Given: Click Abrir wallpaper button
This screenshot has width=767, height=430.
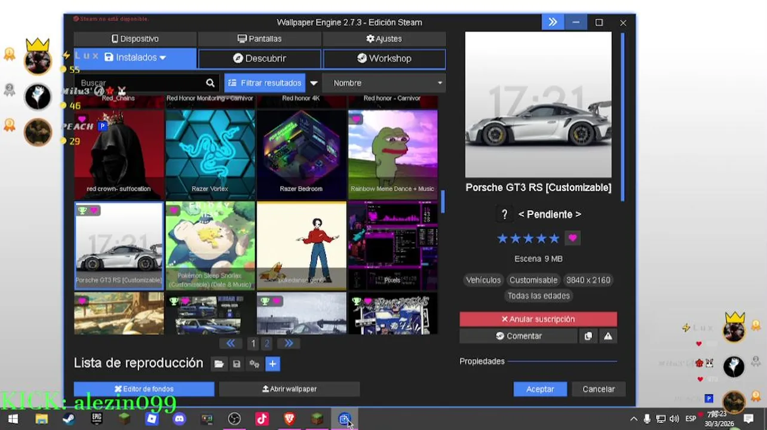Looking at the screenshot, I should (289, 389).
